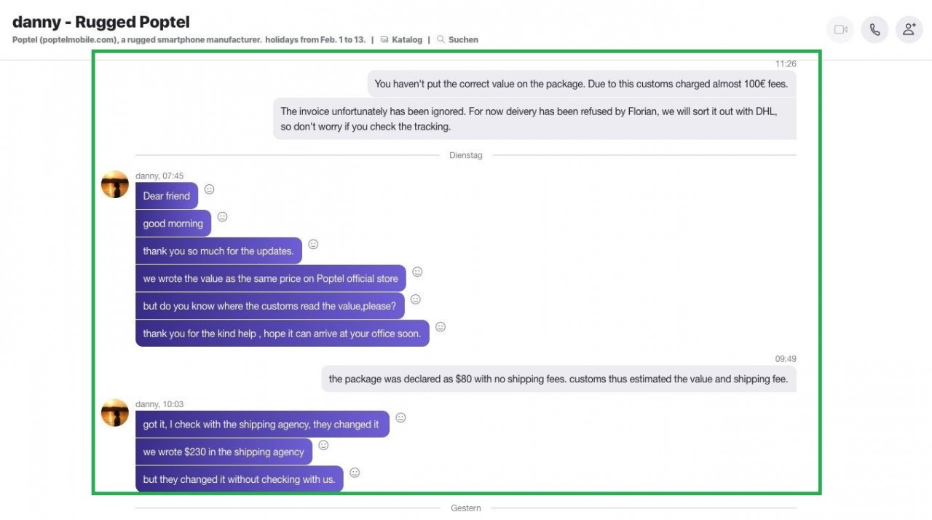React to the "Dear friend" message
Image resolution: width=932 pixels, height=520 pixels.
point(209,189)
